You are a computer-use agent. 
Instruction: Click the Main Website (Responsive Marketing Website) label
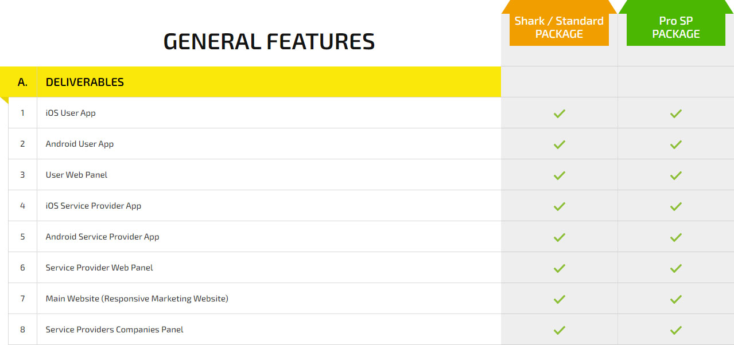pyautogui.click(x=137, y=299)
